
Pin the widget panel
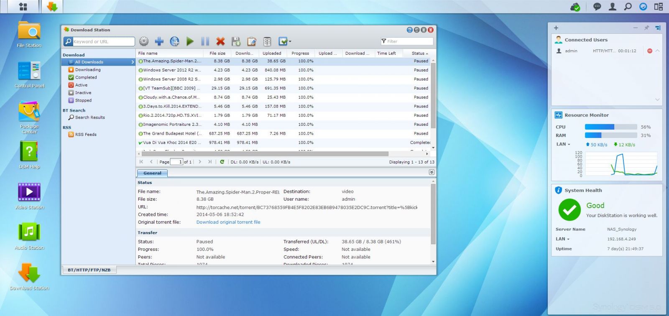(646, 28)
